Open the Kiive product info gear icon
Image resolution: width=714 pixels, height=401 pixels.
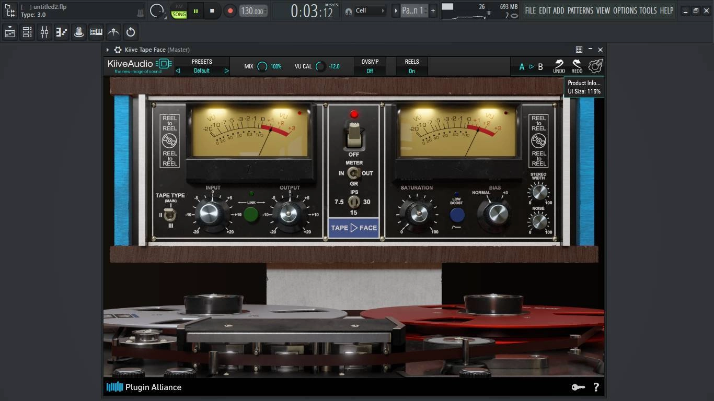[595, 66]
